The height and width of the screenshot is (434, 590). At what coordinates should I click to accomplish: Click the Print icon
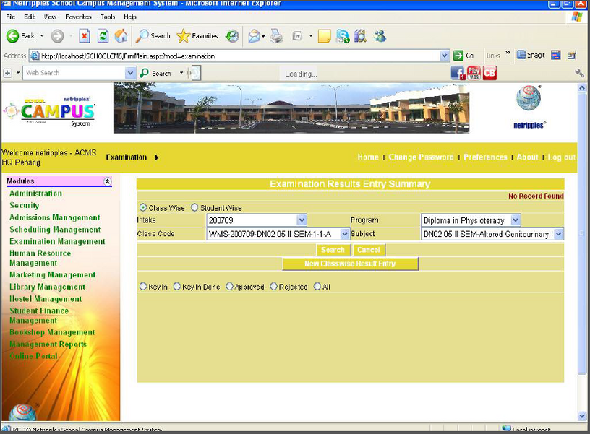(x=276, y=36)
